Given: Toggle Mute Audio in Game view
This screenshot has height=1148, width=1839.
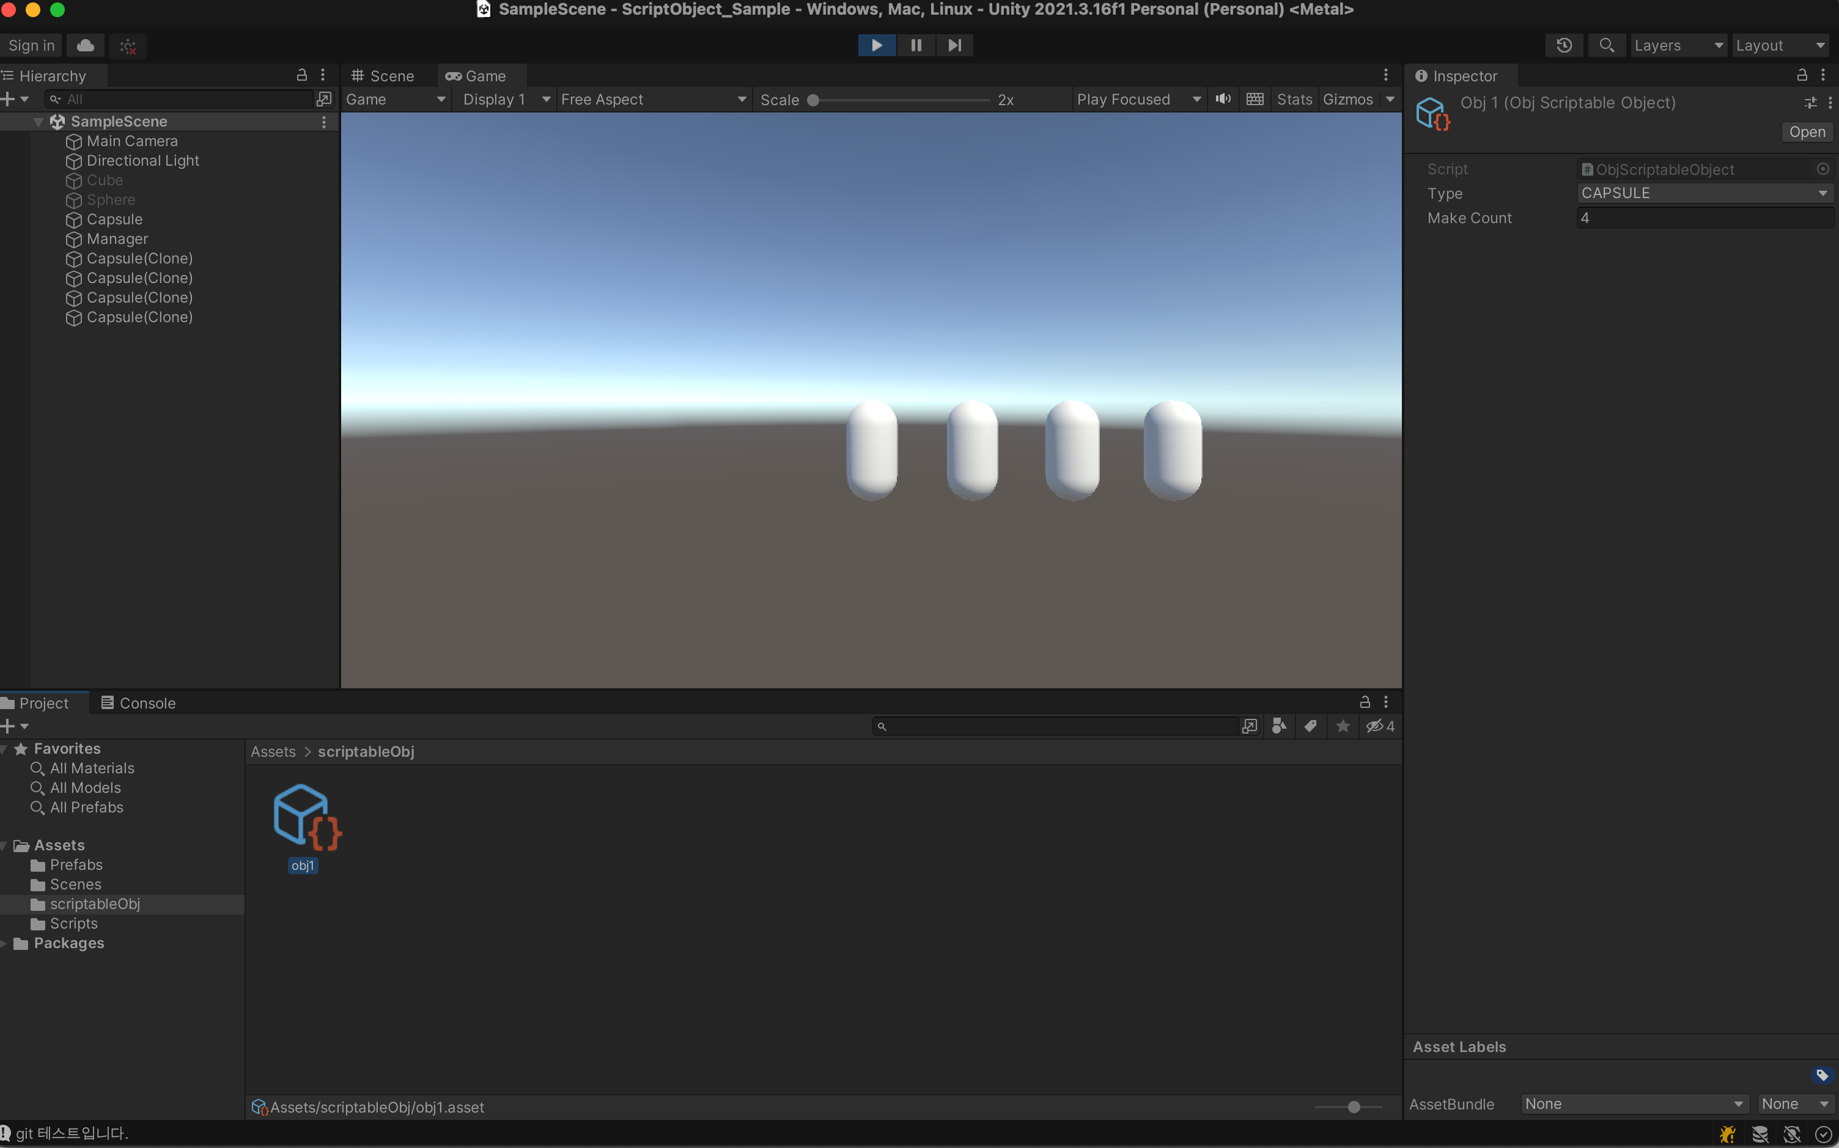Looking at the screenshot, I should coord(1223,100).
